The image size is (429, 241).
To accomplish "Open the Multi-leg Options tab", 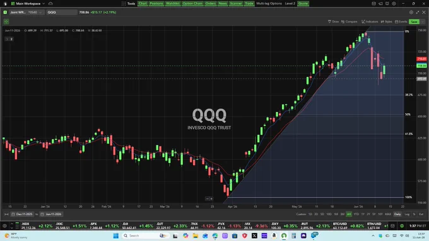I will click(x=269, y=4).
